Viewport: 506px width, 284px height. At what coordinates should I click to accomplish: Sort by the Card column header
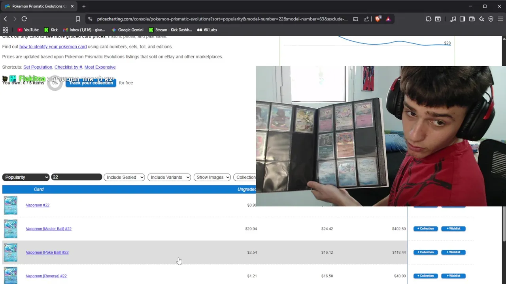(39, 189)
